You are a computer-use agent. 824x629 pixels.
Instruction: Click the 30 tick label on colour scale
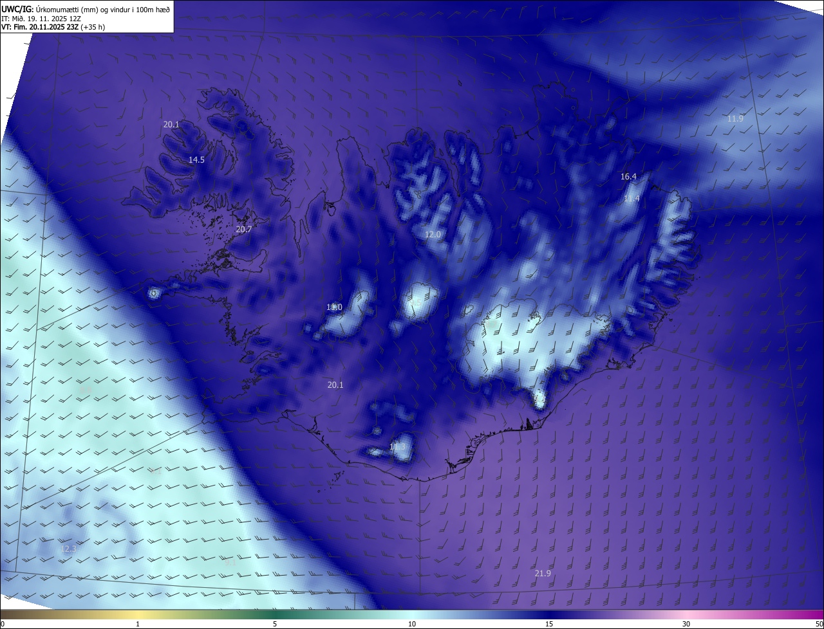pyautogui.click(x=686, y=624)
